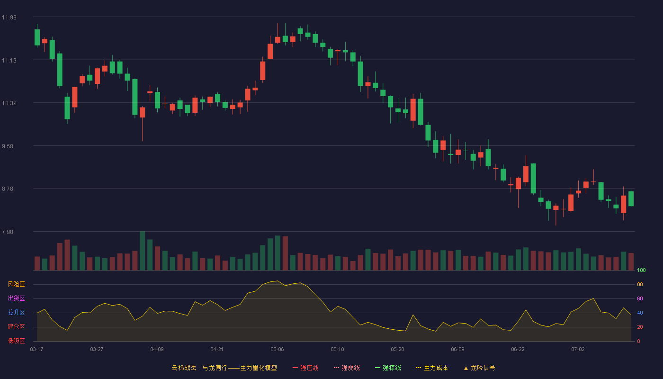663x379 pixels.
Task: Select the 06-22 date axis label
Action: click(518, 349)
